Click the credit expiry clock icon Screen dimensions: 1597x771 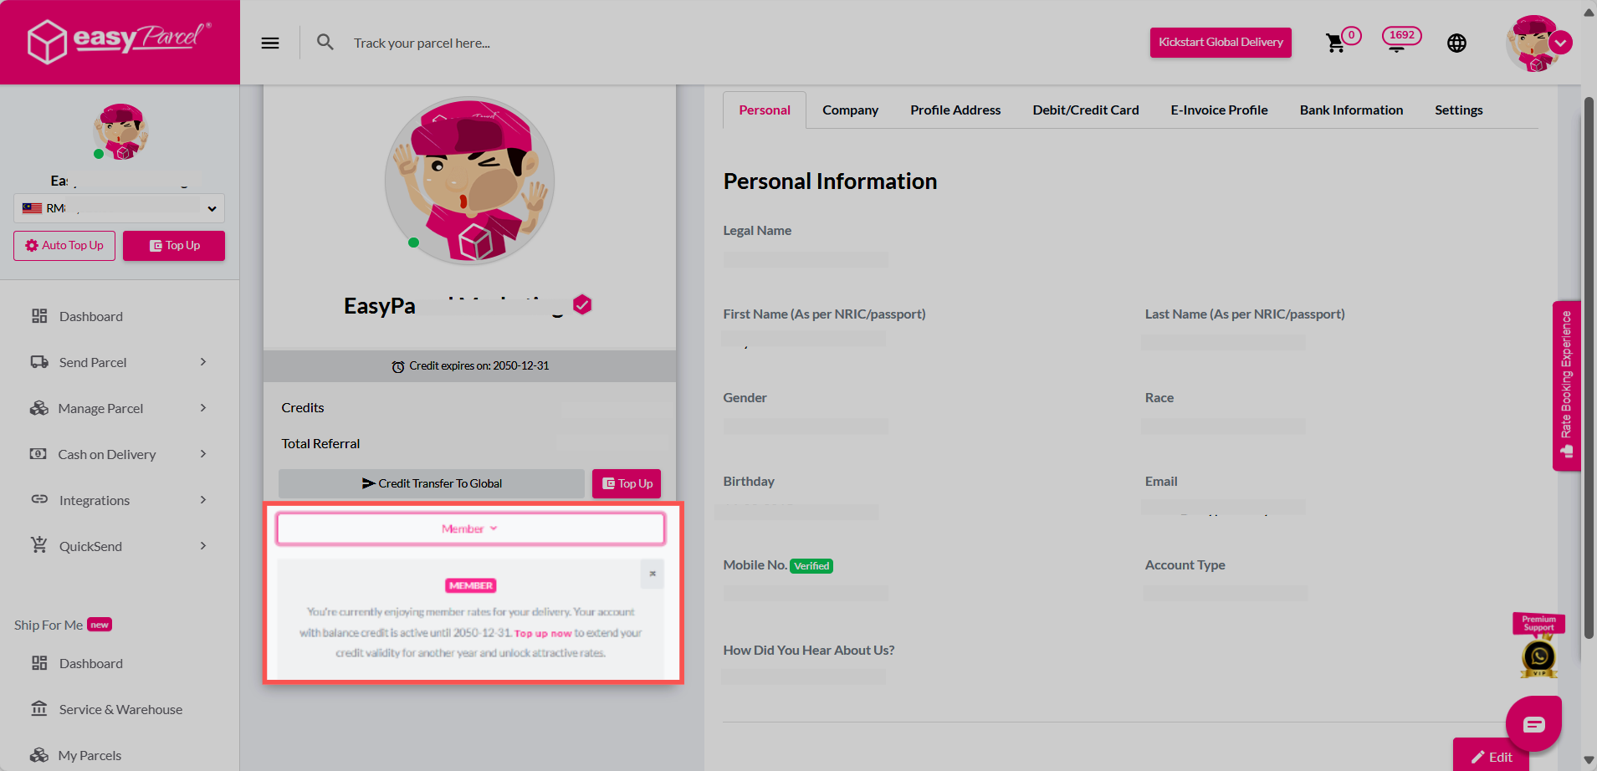[x=398, y=366]
